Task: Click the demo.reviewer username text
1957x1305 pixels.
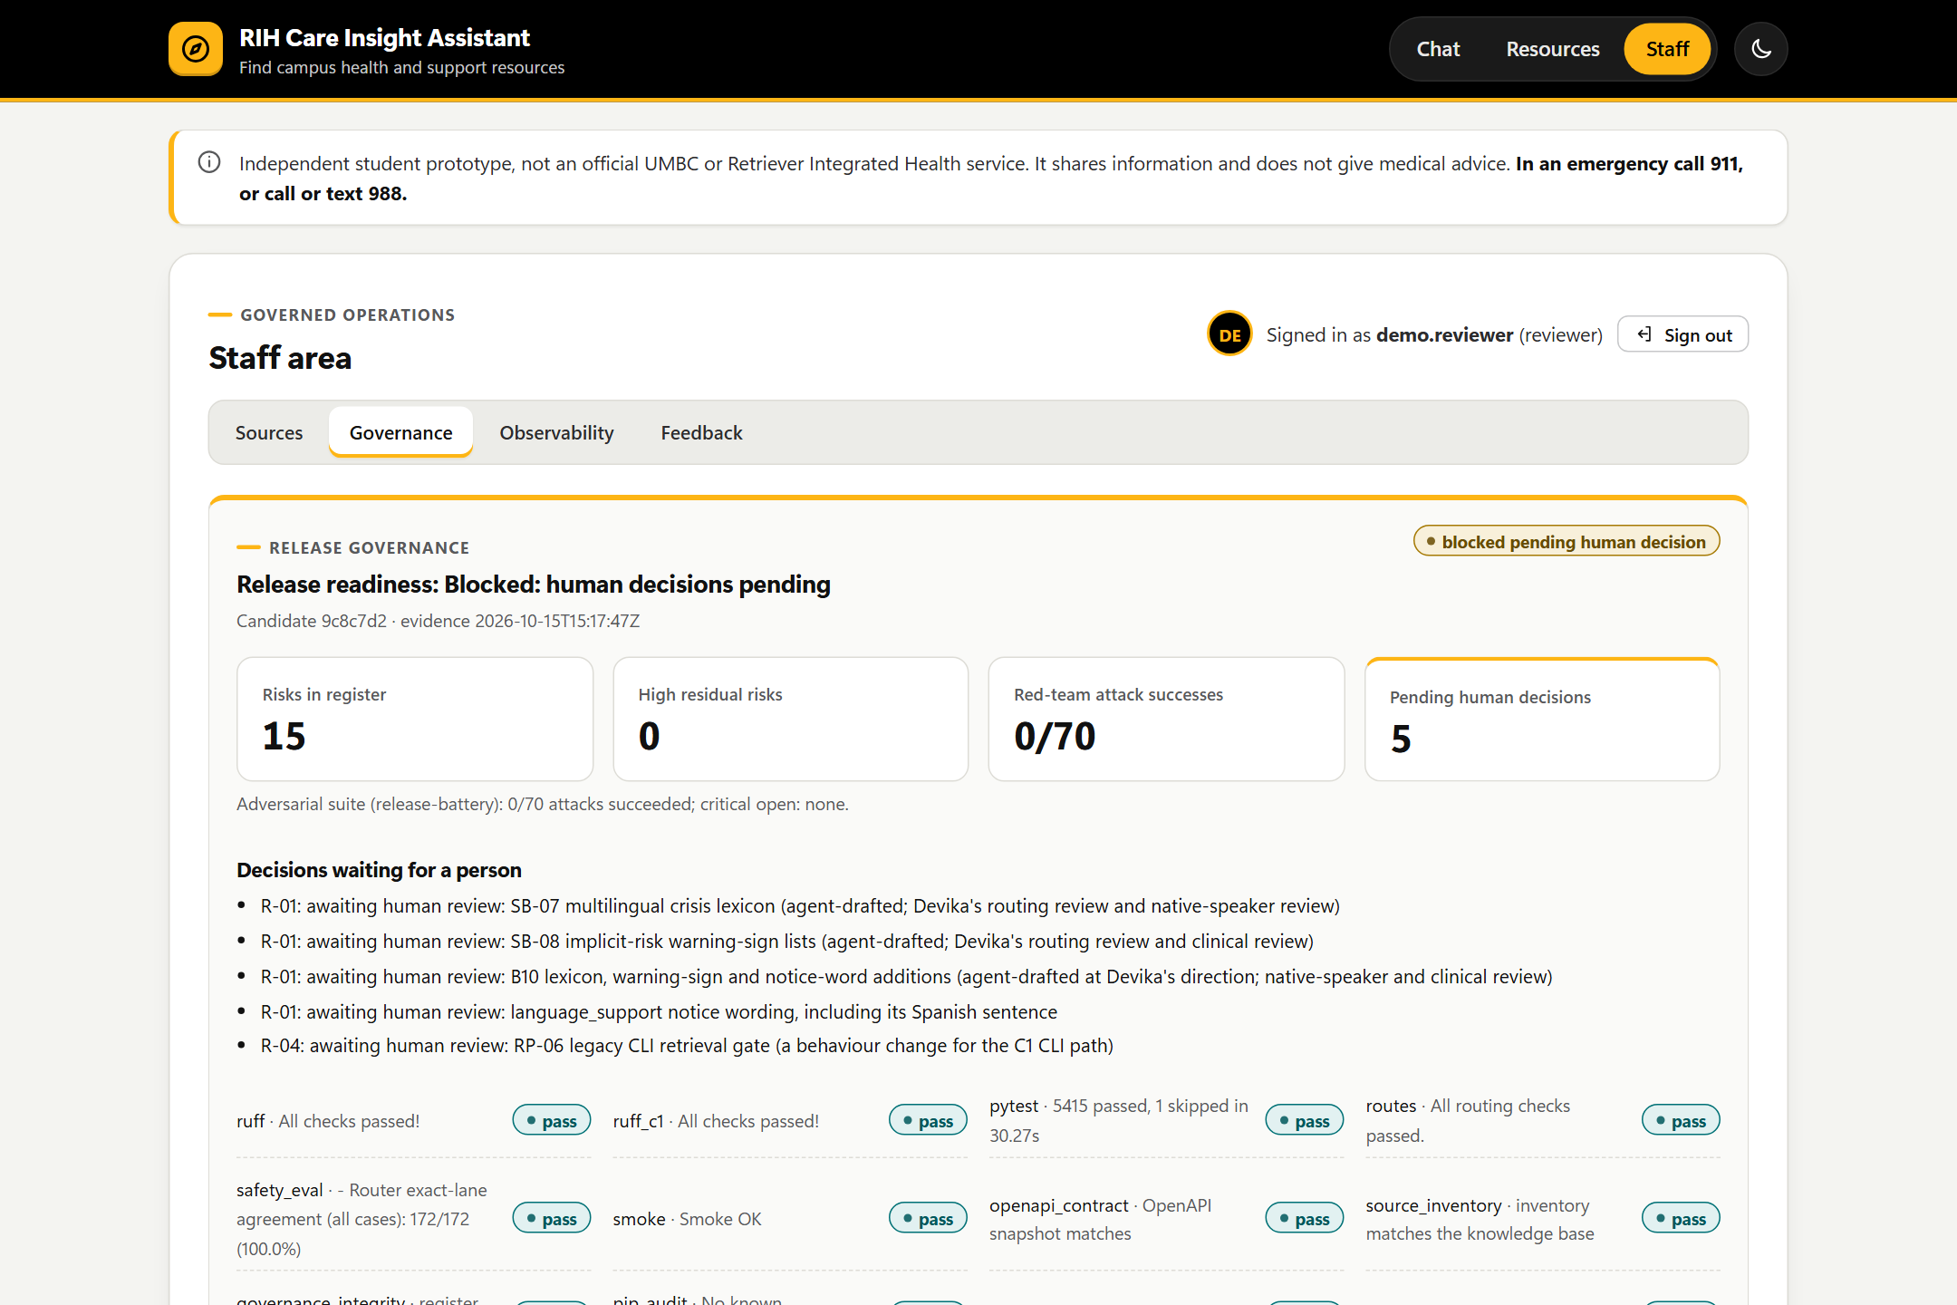Action: click(x=1444, y=334)
